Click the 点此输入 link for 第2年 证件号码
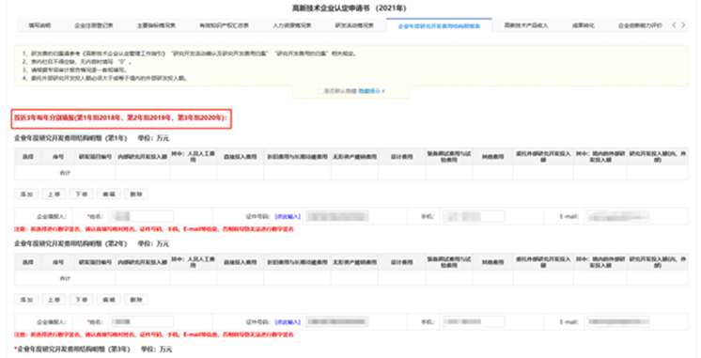Screen dimensions: 701x358 tap(288, 321)
